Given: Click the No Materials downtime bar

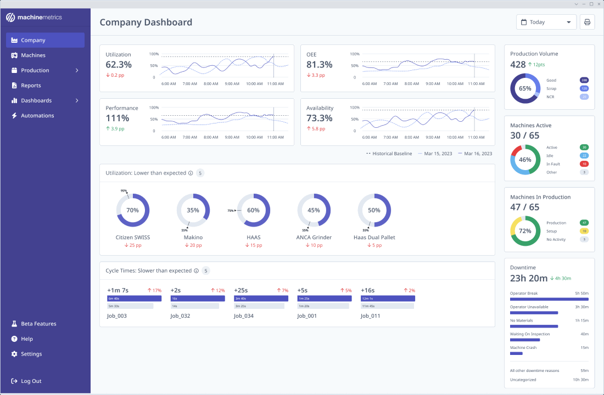Looking at the screenshot, I should point(534,326).
